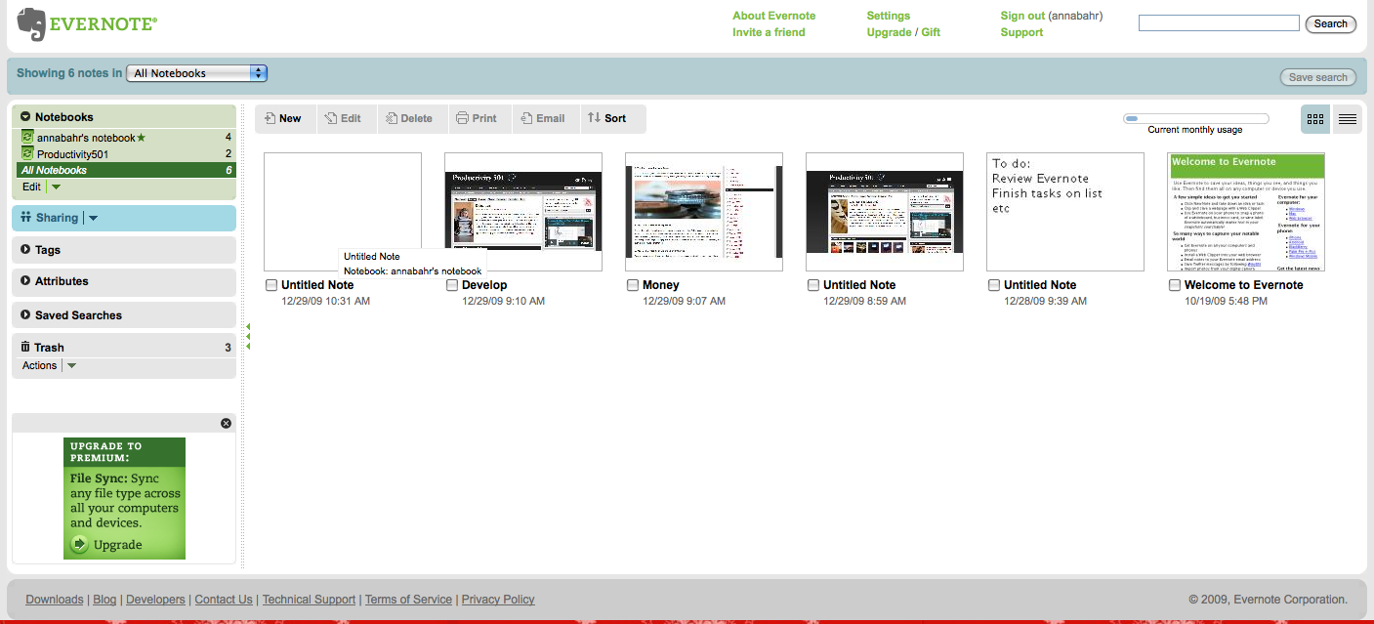Focus the search input field

pos(1219,22)
